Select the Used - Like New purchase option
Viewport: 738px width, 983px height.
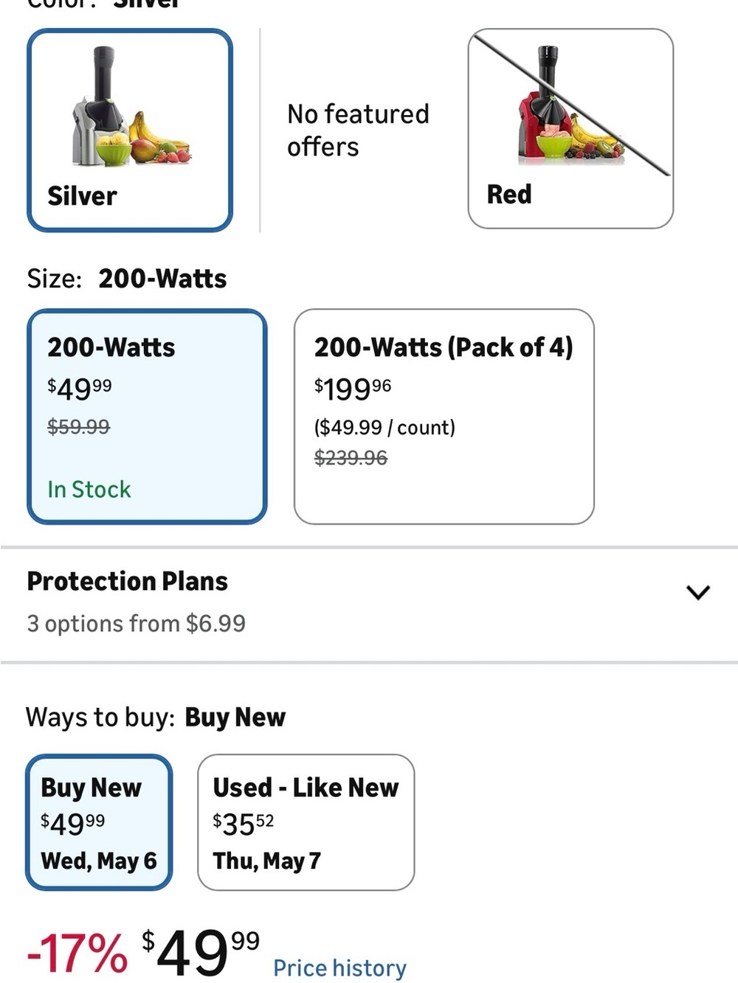pos(306,822)
